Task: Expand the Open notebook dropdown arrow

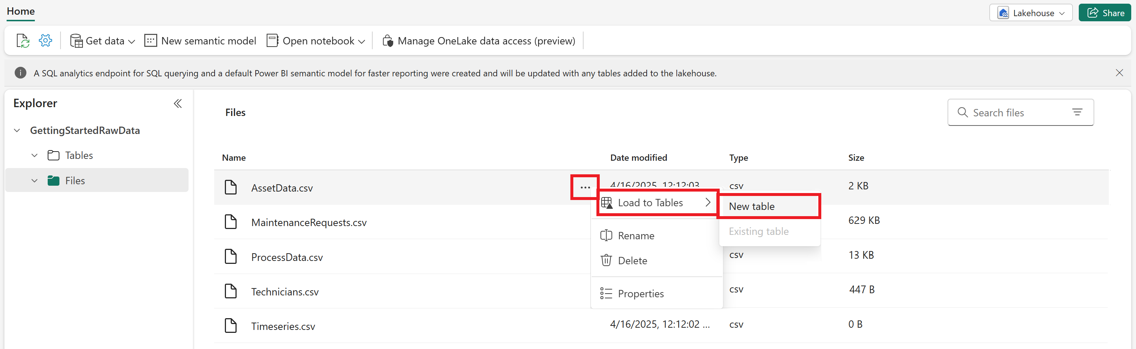Action: [x=362, y=41]
